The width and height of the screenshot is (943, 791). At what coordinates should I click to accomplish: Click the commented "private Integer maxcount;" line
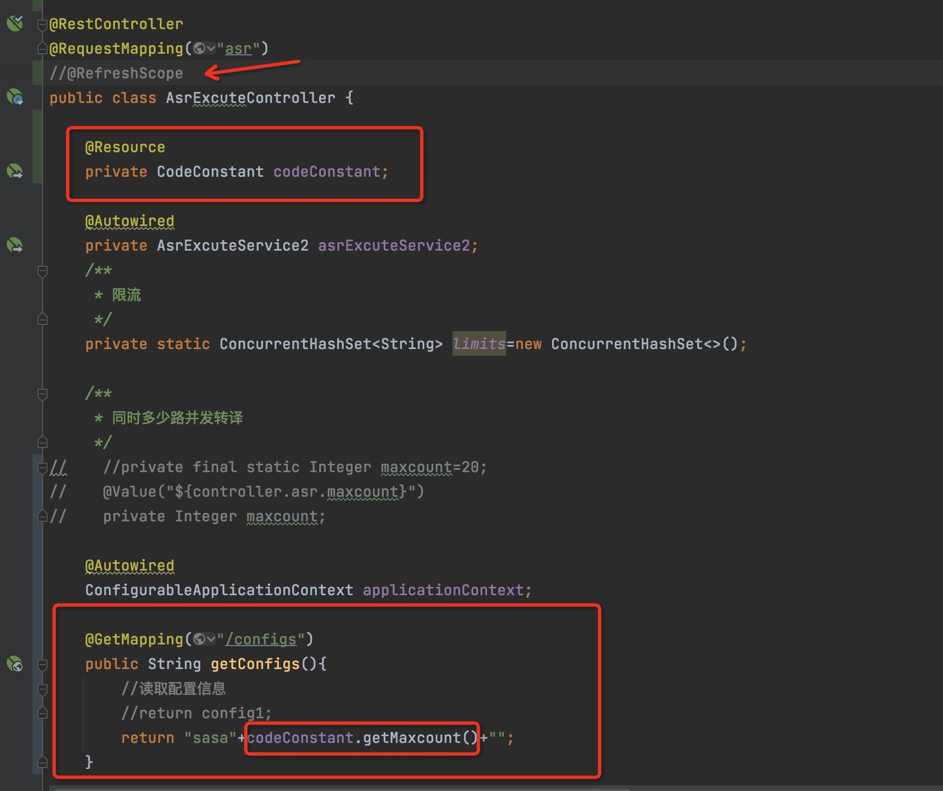[214, 516]
